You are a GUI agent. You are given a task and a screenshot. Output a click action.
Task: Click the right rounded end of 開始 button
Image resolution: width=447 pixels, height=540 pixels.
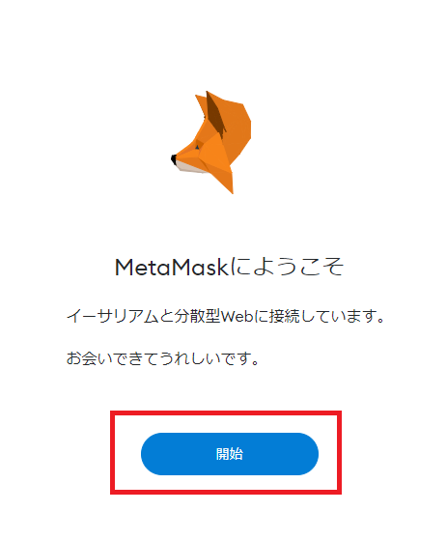pos(306,454)
